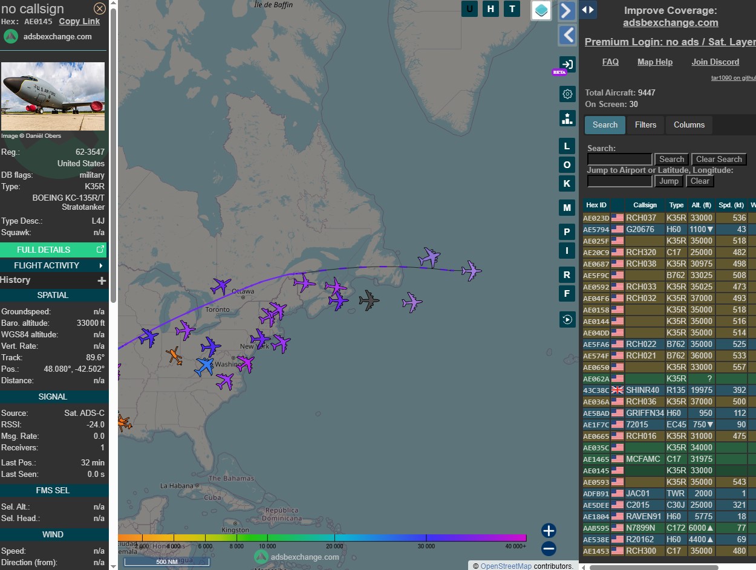
Task: Click the beta login arrow icon
Action: (x=567, y=64)
